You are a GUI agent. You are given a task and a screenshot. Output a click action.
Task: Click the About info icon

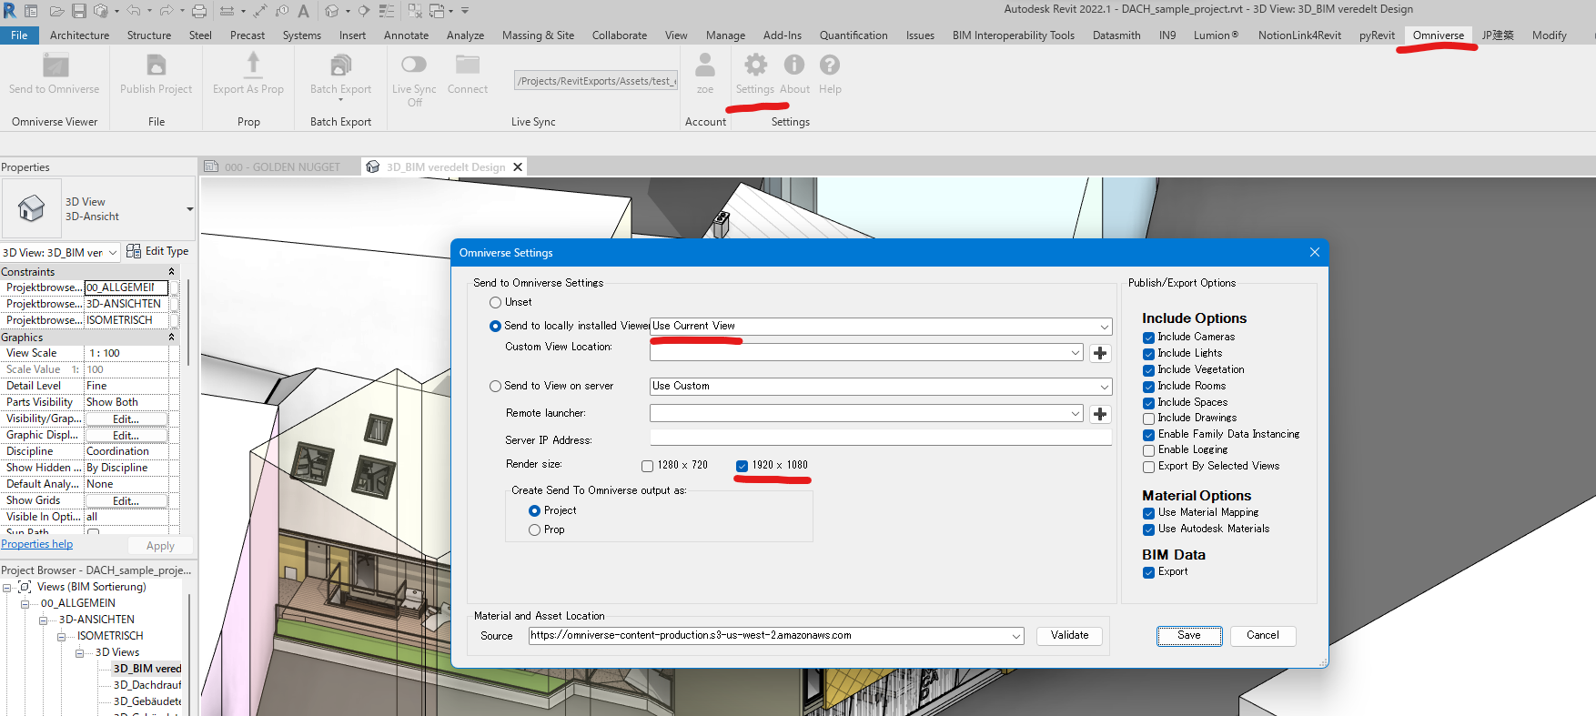(x=794, y=65)
